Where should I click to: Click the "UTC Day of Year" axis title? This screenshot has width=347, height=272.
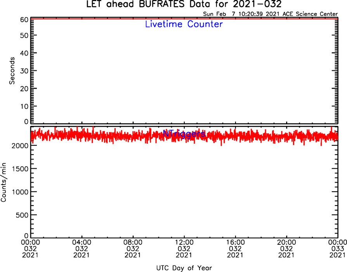[184, 268]
